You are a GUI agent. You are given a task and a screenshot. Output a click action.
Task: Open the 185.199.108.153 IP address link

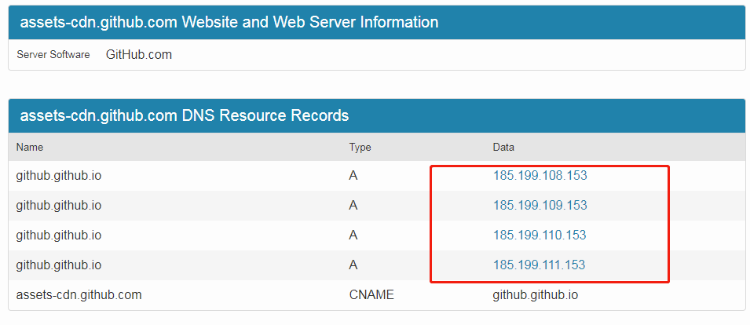coord(540,176)
